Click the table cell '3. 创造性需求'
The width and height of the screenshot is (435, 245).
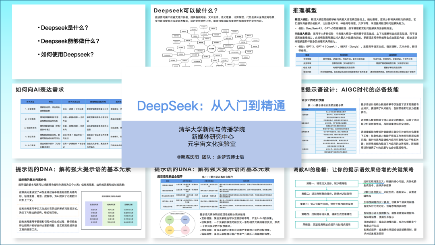point(30,128)
